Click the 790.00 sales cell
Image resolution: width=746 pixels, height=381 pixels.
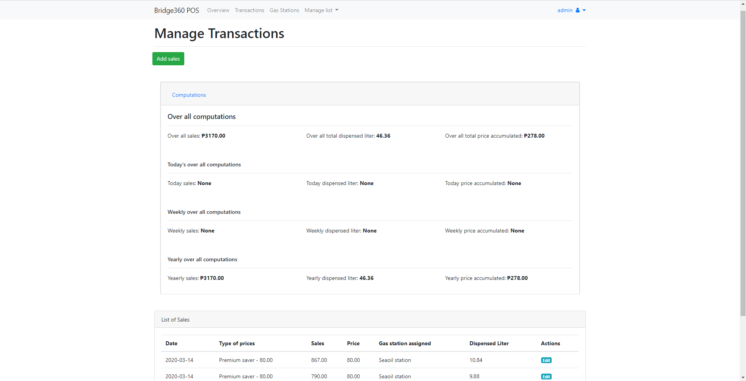coord(319,376)
